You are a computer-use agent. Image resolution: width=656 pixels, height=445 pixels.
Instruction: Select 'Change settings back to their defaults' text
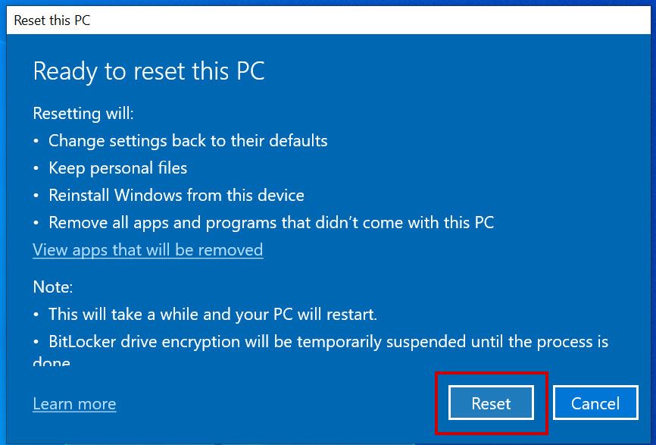pos(188,141)
